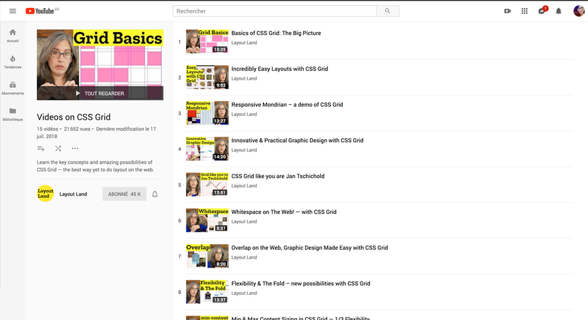Open the YouTube apps grid
588x320 pixels.
click(524, 11)
